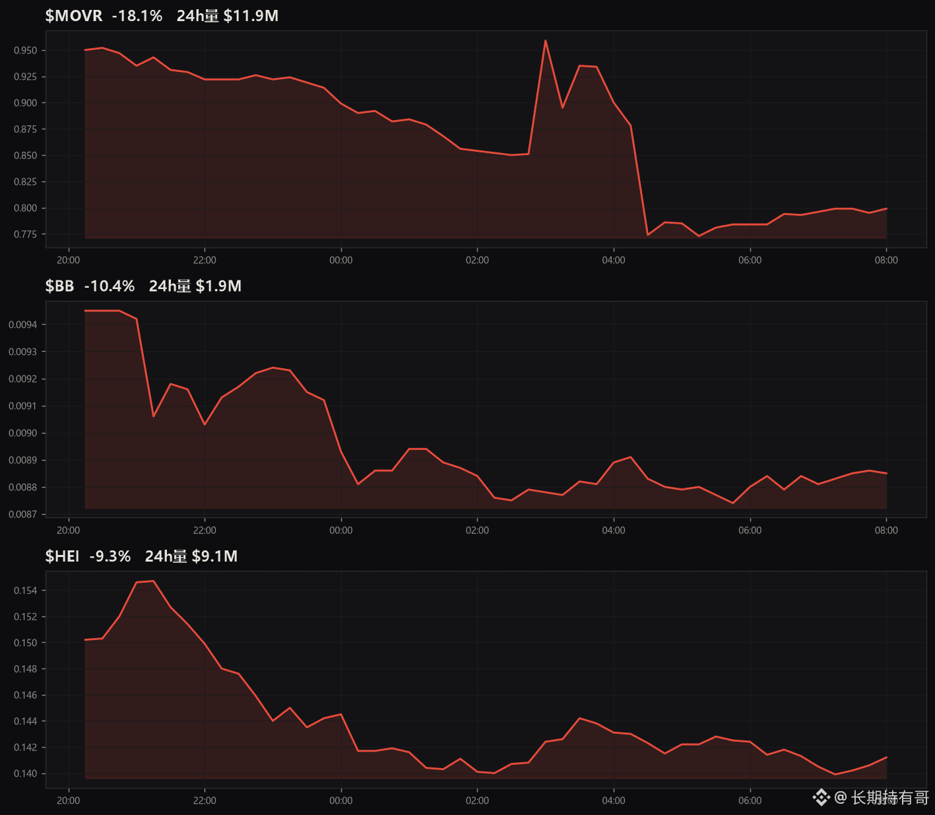Select the 24h volume $11.9M label
Image resolution: width=935 pixels, height=815 pixels.
pyautogui.click(x=228, y=16)
